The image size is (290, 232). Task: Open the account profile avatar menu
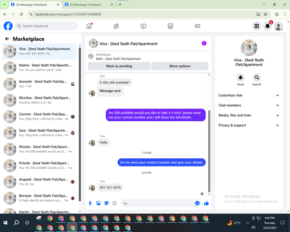point(278,26)
